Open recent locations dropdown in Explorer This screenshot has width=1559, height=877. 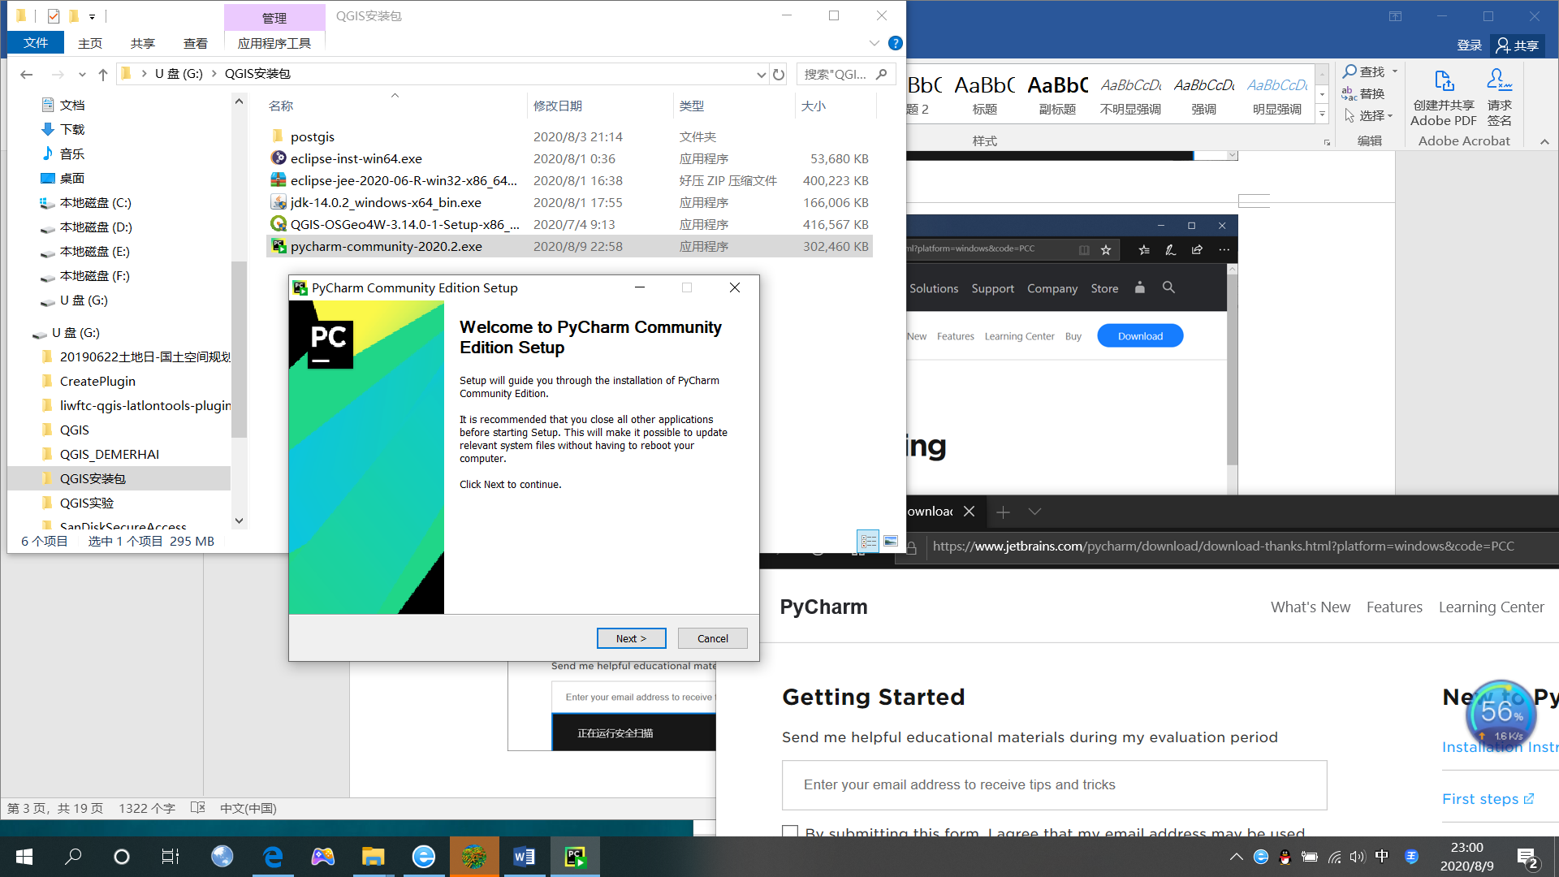[82, 74]
